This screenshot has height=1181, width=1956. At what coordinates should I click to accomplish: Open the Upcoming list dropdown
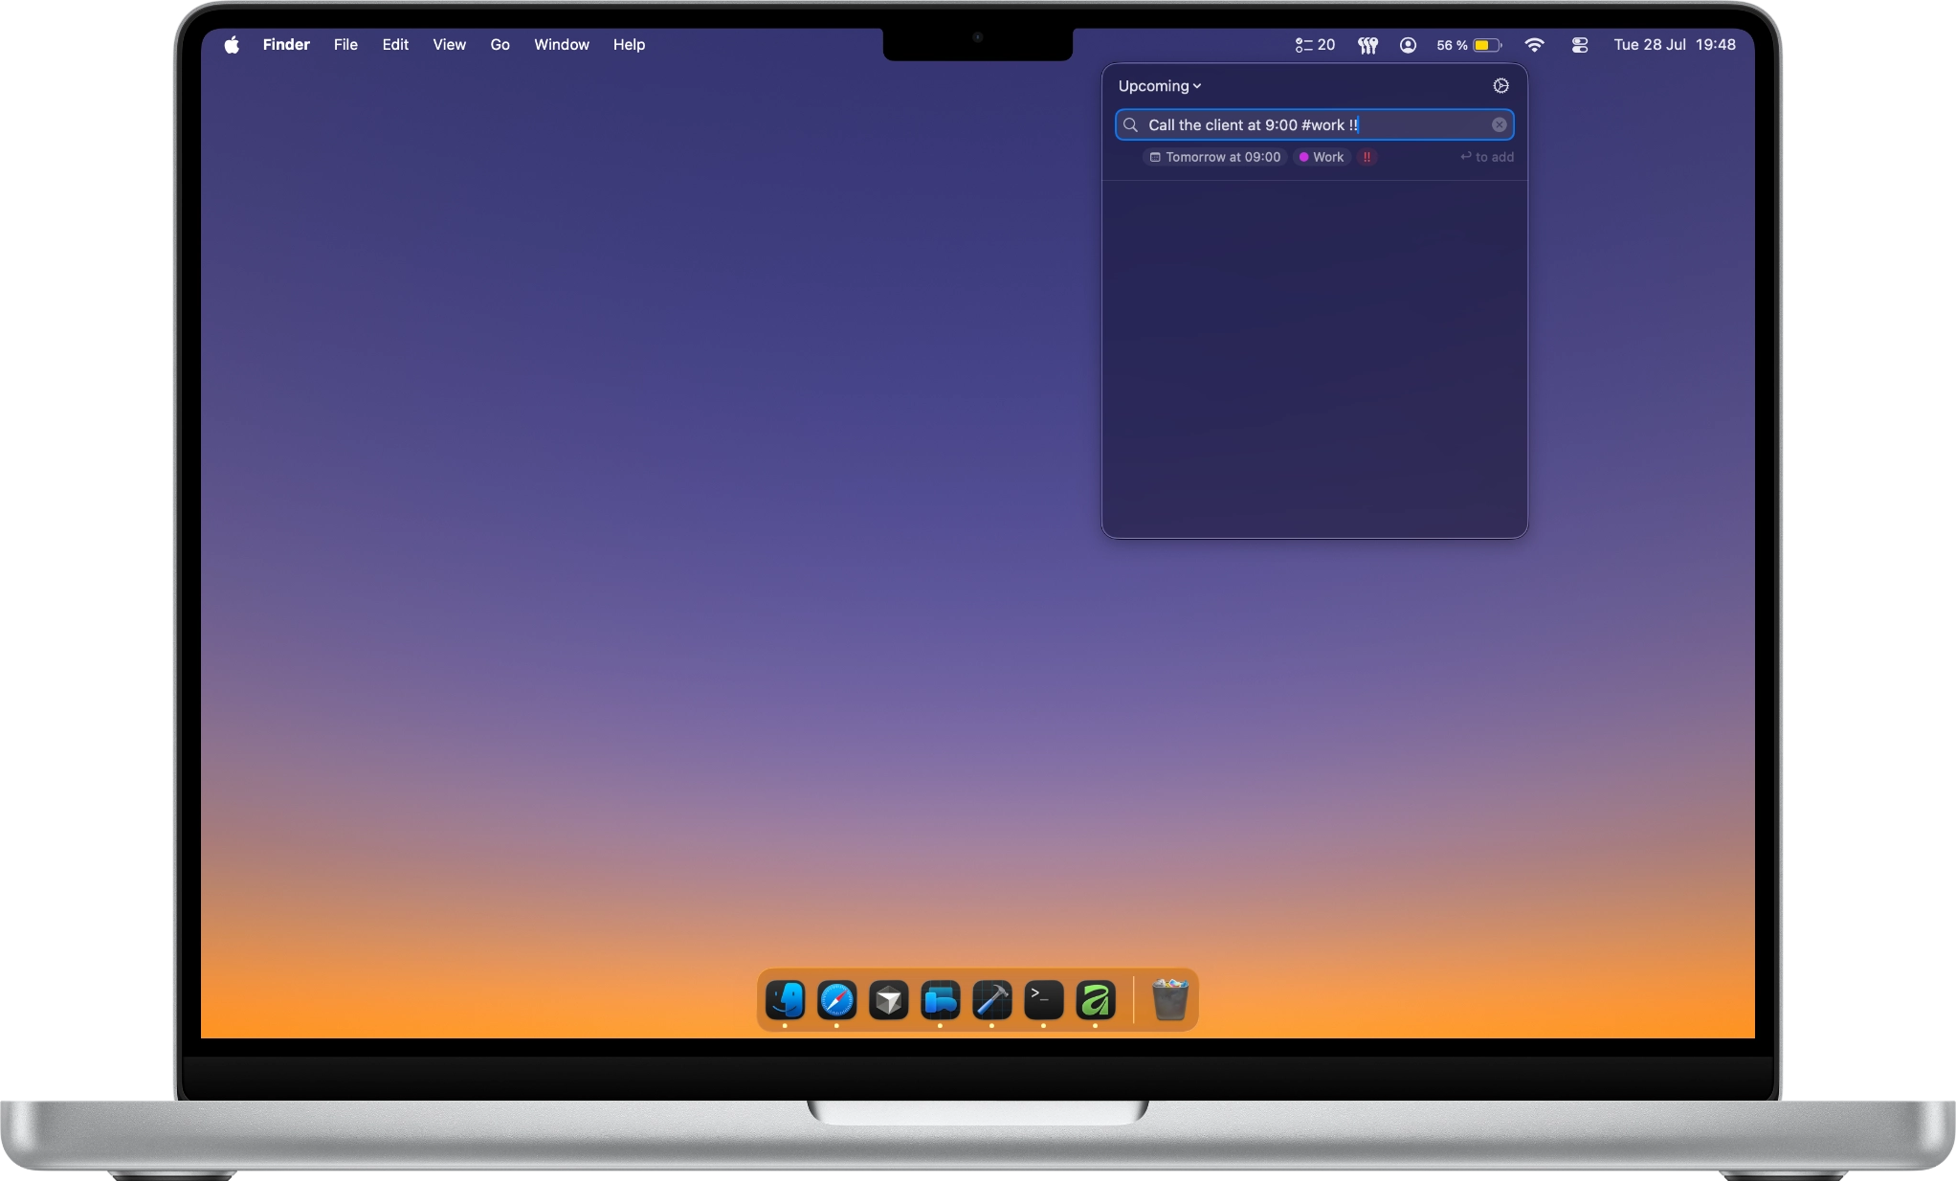(1159, 86)
